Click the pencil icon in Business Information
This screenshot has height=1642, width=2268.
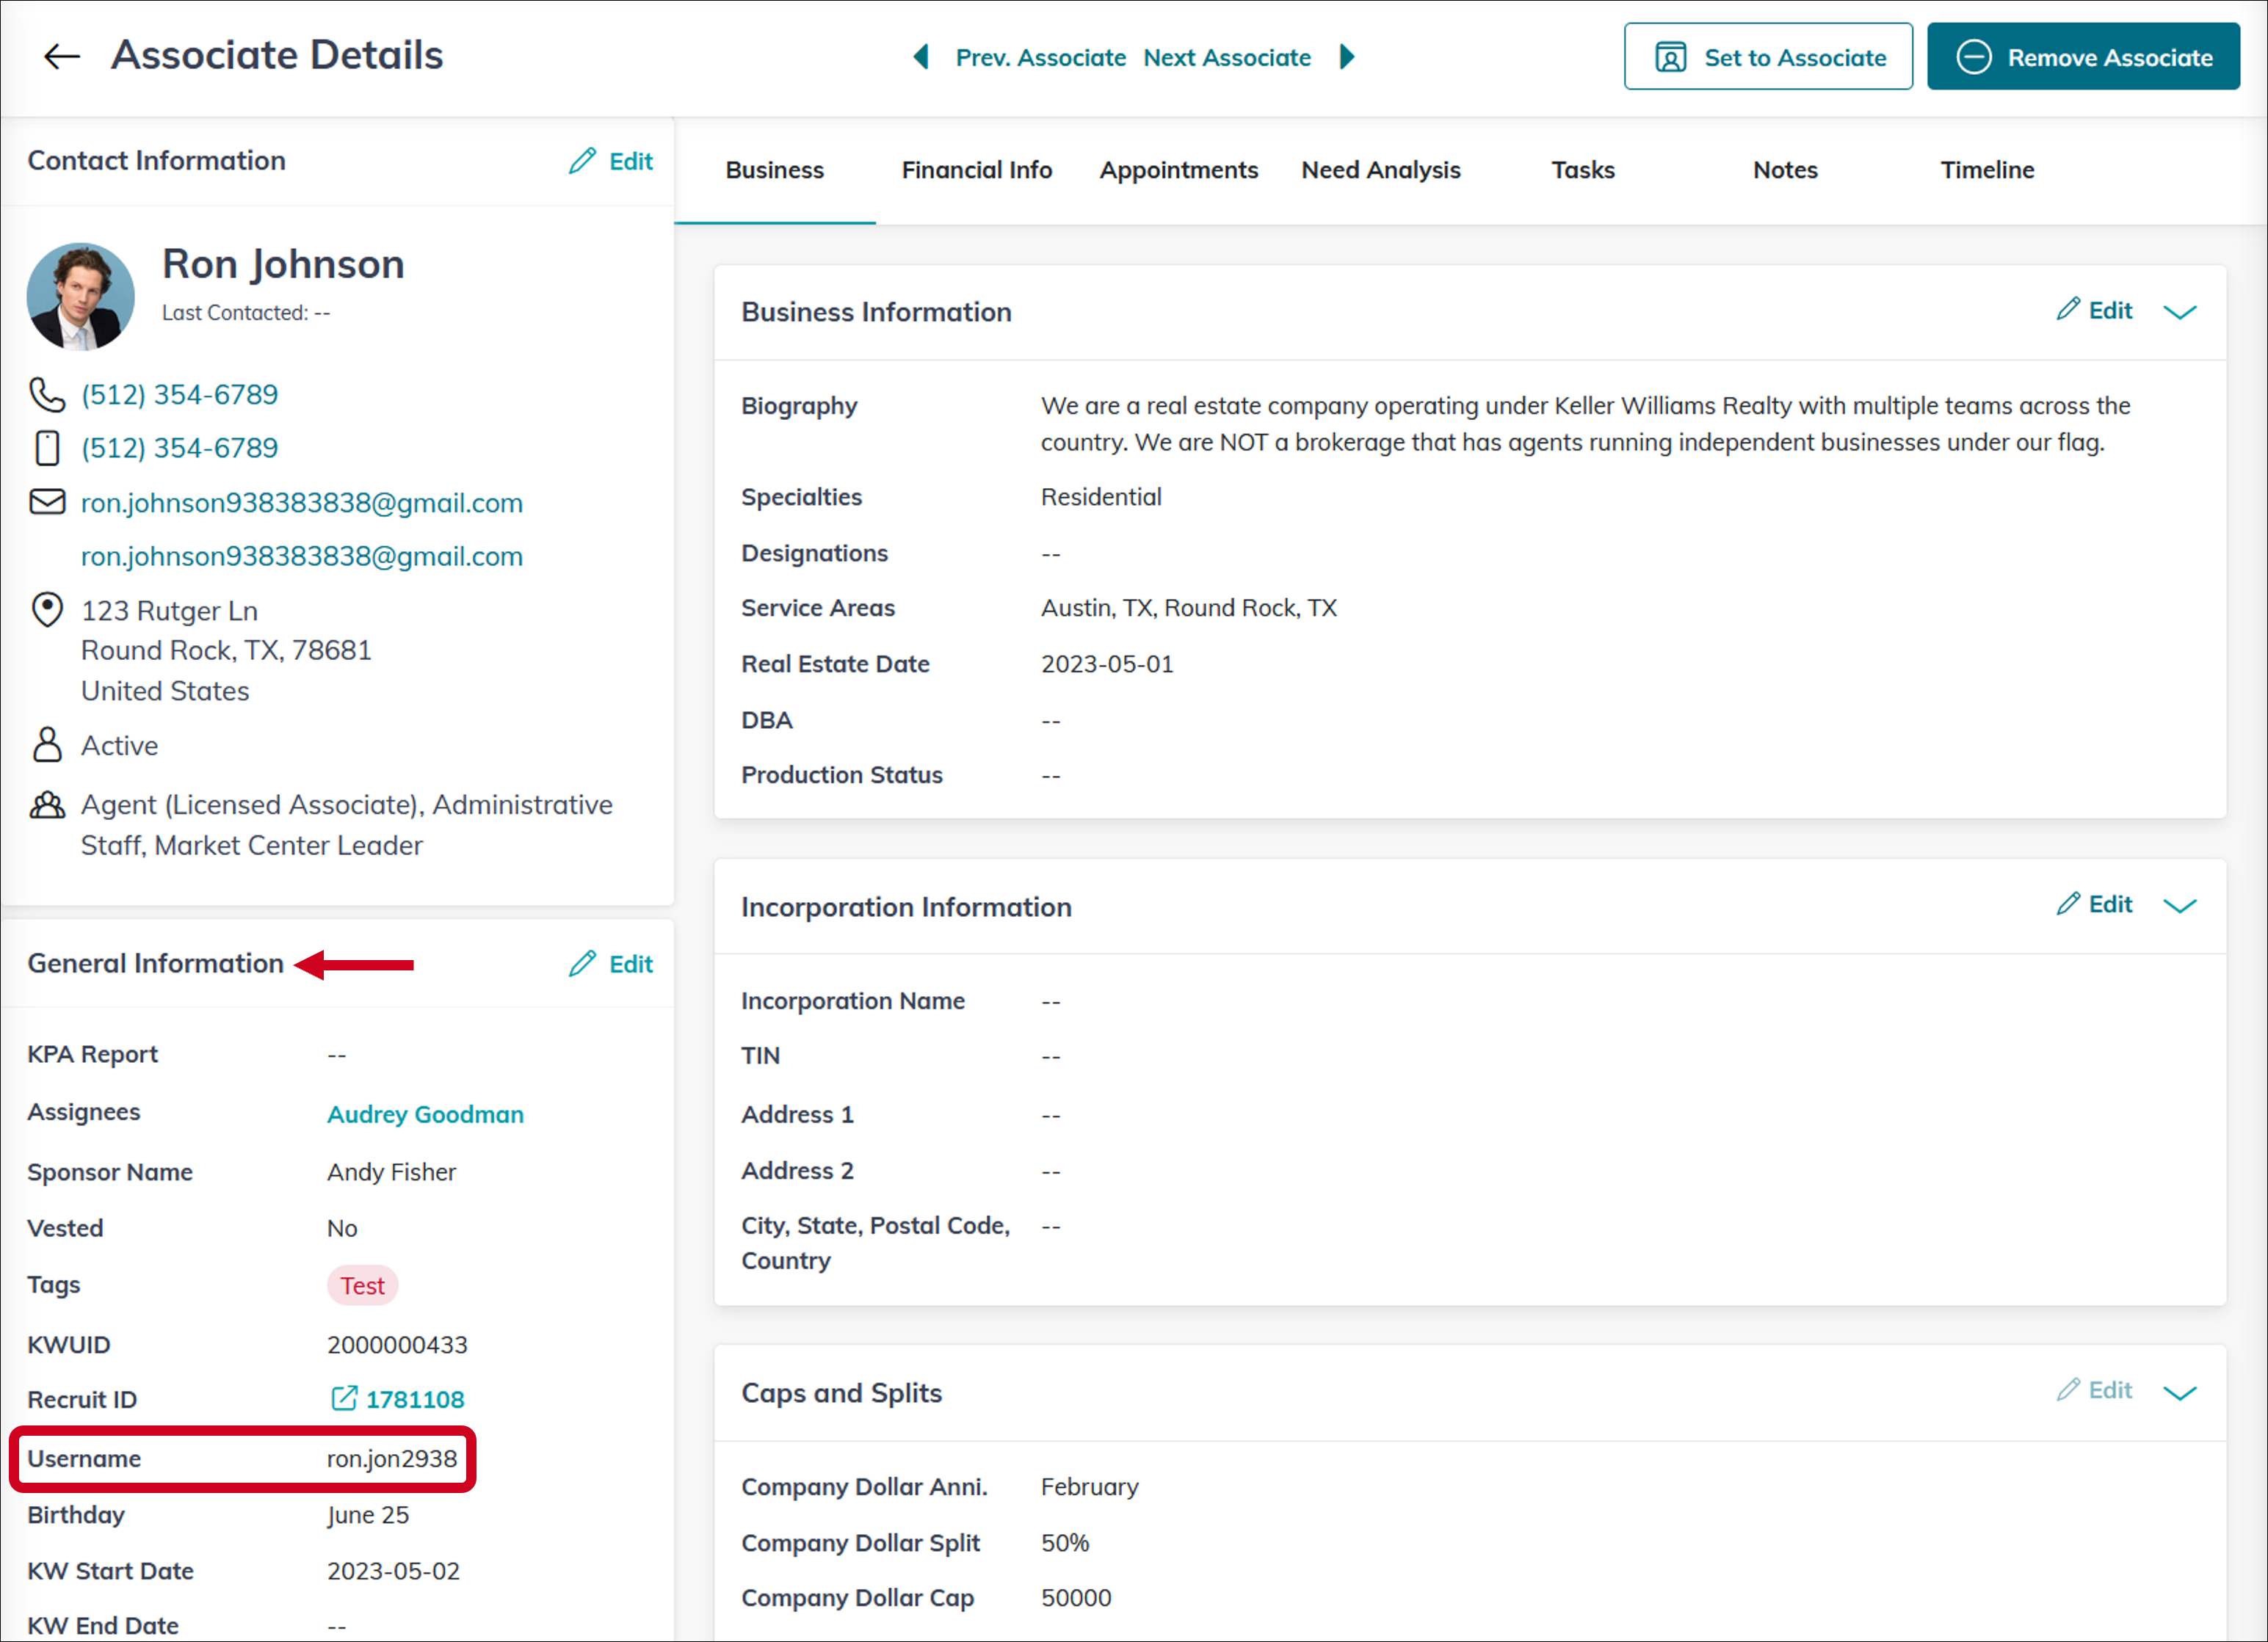click(x=2068, y=309)
